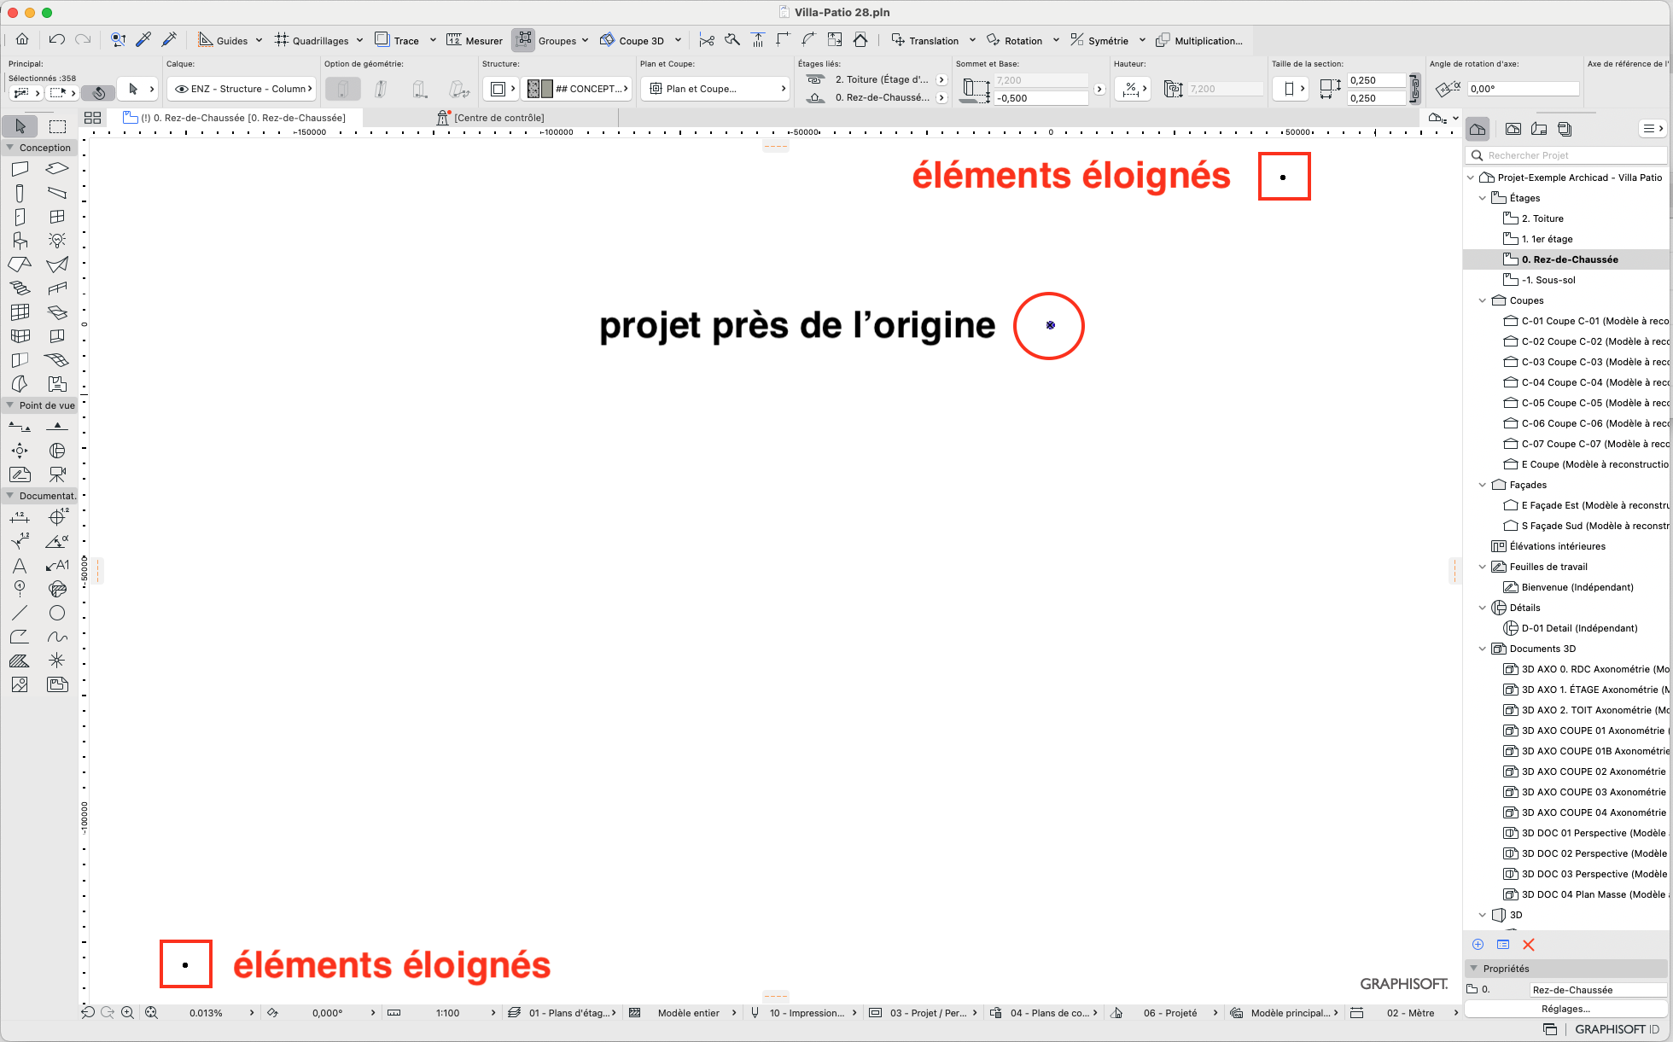This screenshot has height=1042, width=1673.
Task: Click the Mesurer tool button
Action: coord(475,40)
